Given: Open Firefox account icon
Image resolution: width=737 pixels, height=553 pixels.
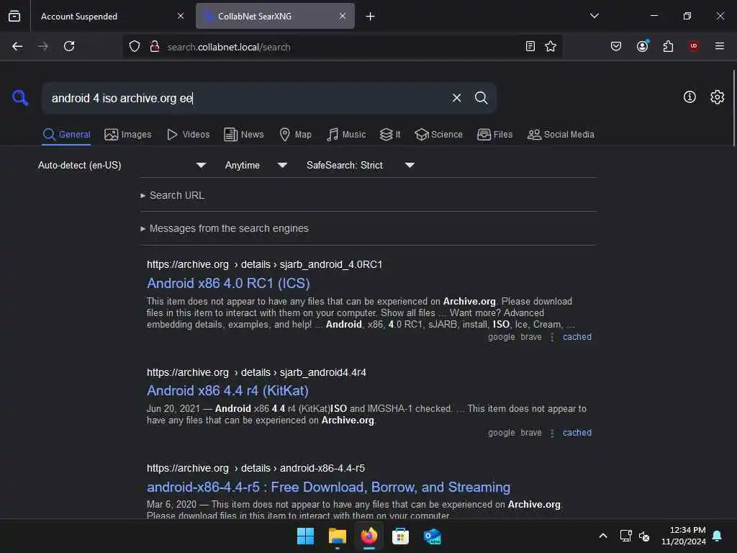Looking at the screenshot, I should click(642, 46).
